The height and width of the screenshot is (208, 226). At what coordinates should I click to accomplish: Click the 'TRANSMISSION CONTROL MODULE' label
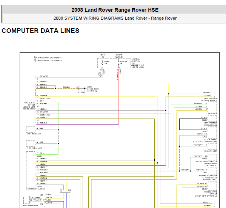click(x=209, y=99)
